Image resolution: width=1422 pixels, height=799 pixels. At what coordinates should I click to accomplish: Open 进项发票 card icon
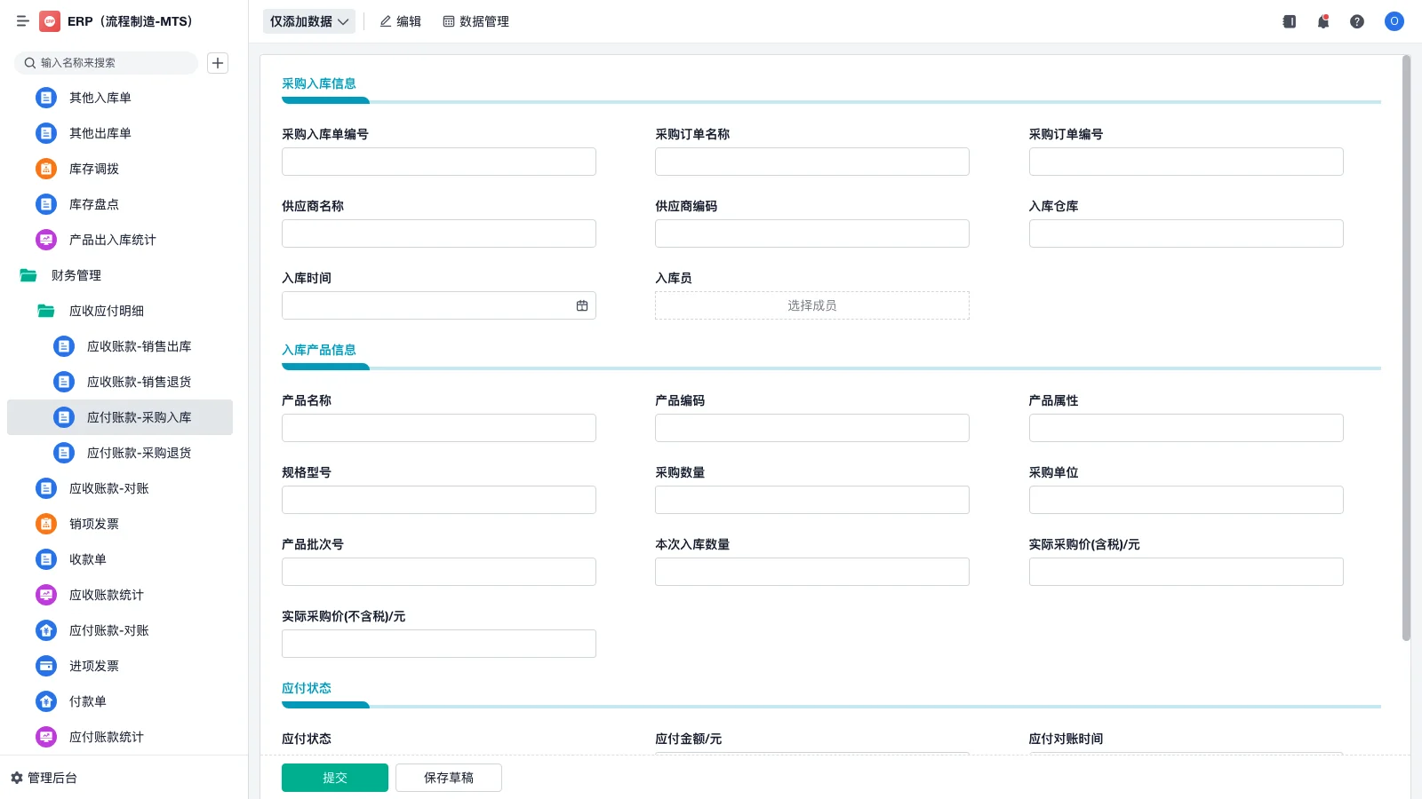pos(46,666)
